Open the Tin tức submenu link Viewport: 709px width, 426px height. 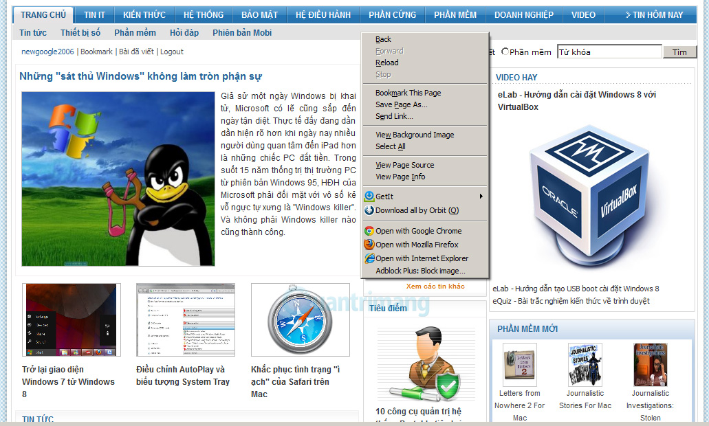33,32
